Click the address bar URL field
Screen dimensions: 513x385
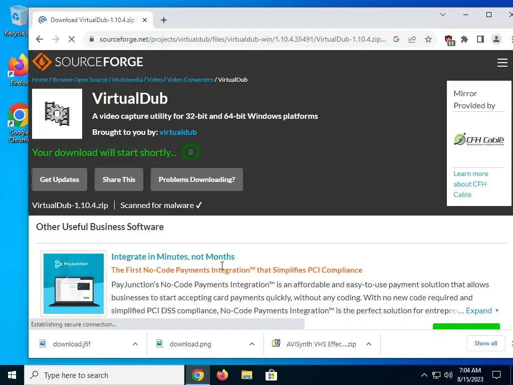click(x=242, y=39)
